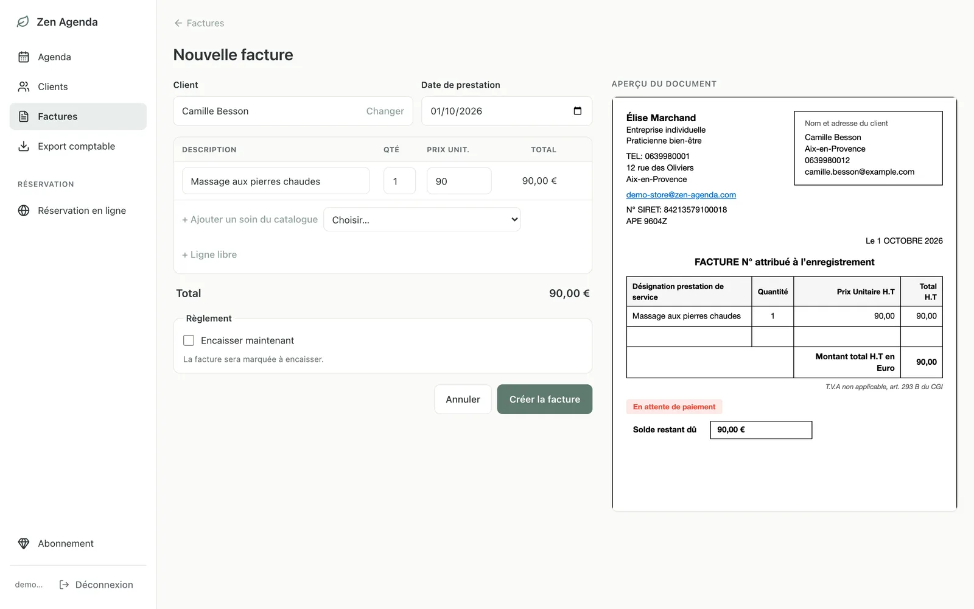Image resolution: width=974 pixels, height=609 pixels.
Task: Click T.V.A non applicable note in preview
Action: pos(884,387)
